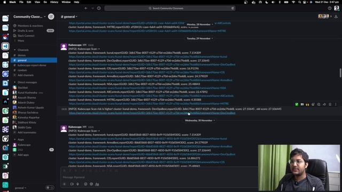This screenshot has height=192, width=342.
Task: Click the message scrollbar thumb
Action: coord(340,73)
